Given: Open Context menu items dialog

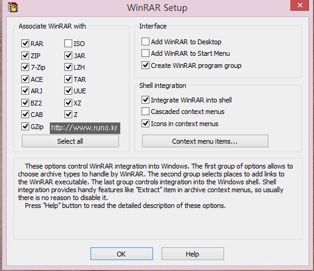Looking at the screenshot, I should (205, 141).
